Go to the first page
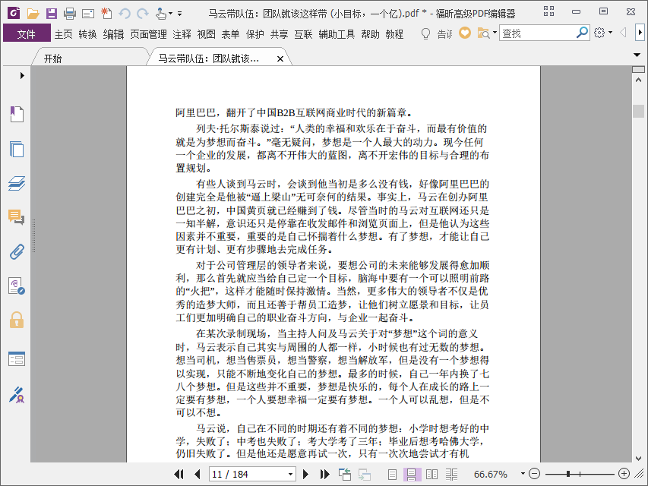The width and height of the screenshot is (648, 486). click(x=179, y=474)
